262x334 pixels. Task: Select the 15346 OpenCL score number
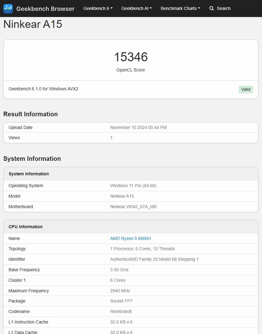pyautogui.click(x=131, y=57)
